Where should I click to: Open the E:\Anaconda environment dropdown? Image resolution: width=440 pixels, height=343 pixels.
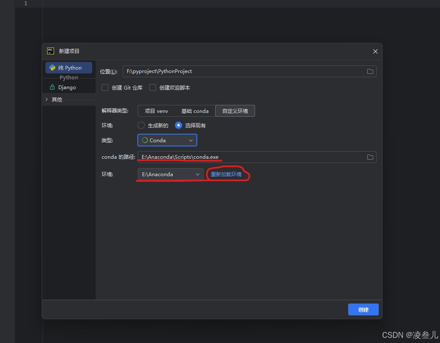point(170,174)
